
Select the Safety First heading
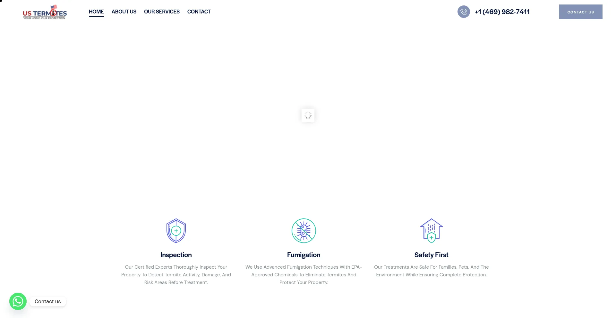tap(432, 255)
